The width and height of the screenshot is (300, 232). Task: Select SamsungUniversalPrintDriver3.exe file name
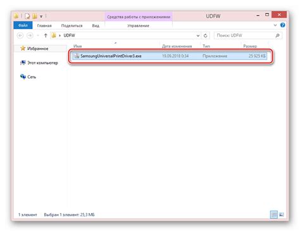111,56
